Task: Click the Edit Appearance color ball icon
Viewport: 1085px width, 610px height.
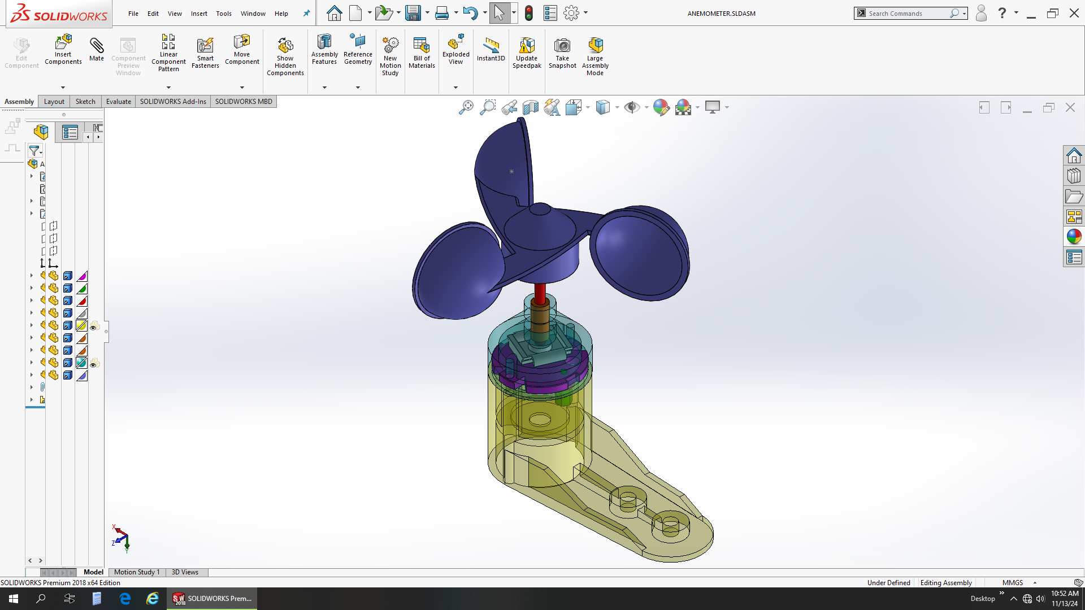Action: tap(661, 107)
